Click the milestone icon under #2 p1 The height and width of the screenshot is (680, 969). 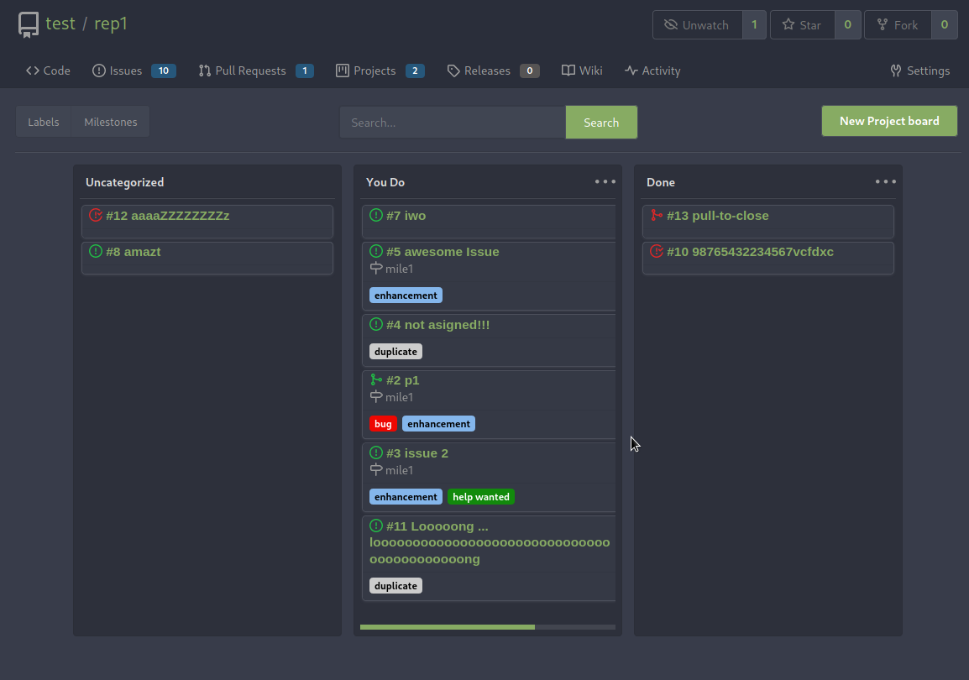point(375,396)
